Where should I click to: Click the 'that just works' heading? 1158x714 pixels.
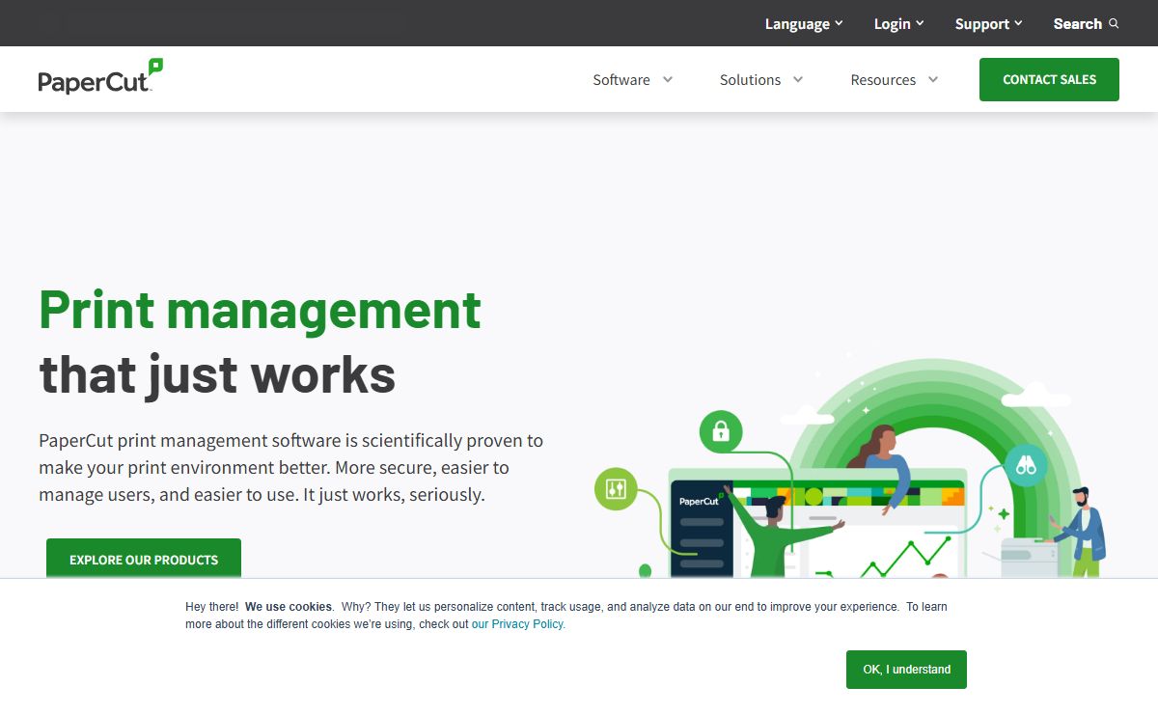217,373
